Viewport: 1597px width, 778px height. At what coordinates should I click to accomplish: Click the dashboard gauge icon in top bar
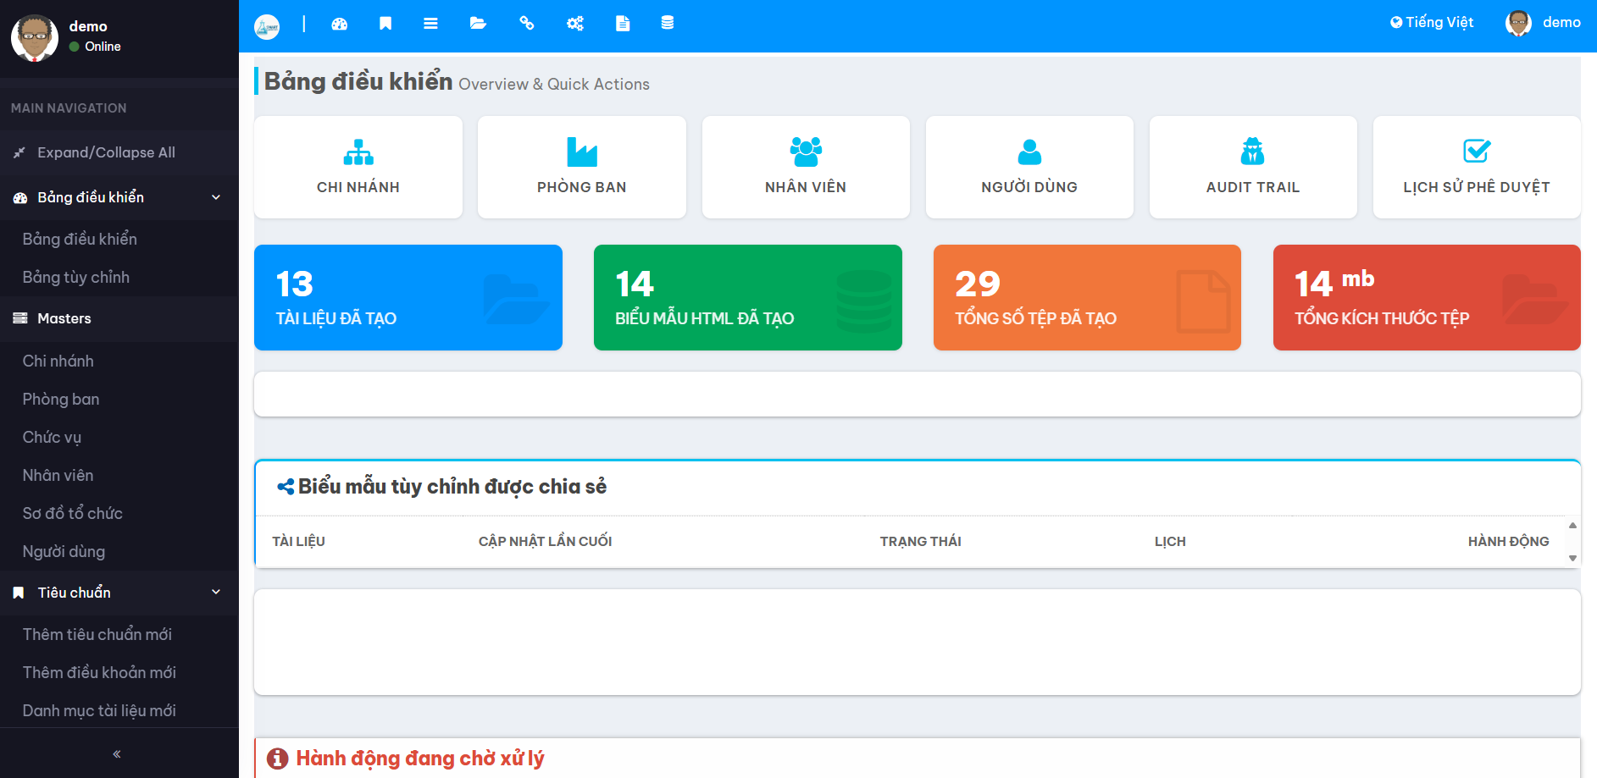340,24
